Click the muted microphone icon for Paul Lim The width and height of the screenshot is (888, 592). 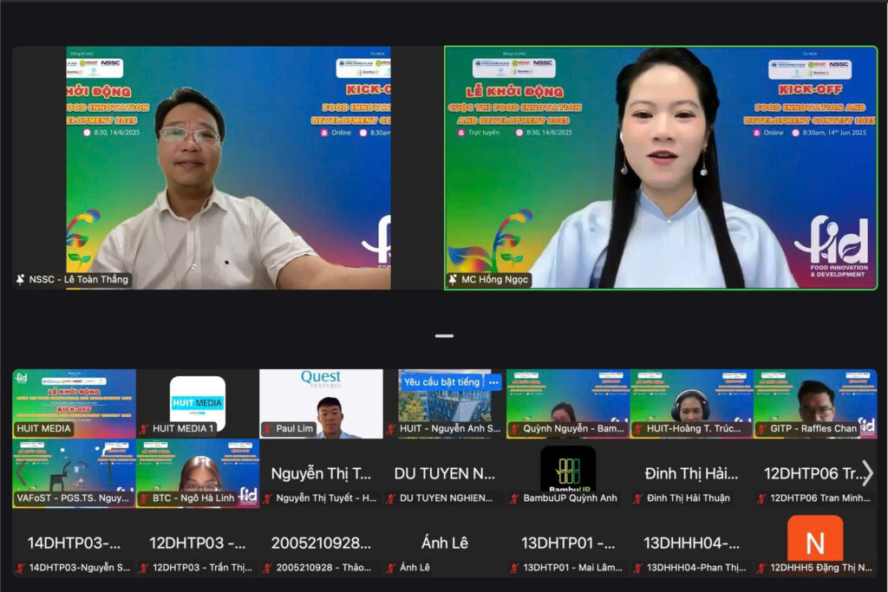point(268,429)
